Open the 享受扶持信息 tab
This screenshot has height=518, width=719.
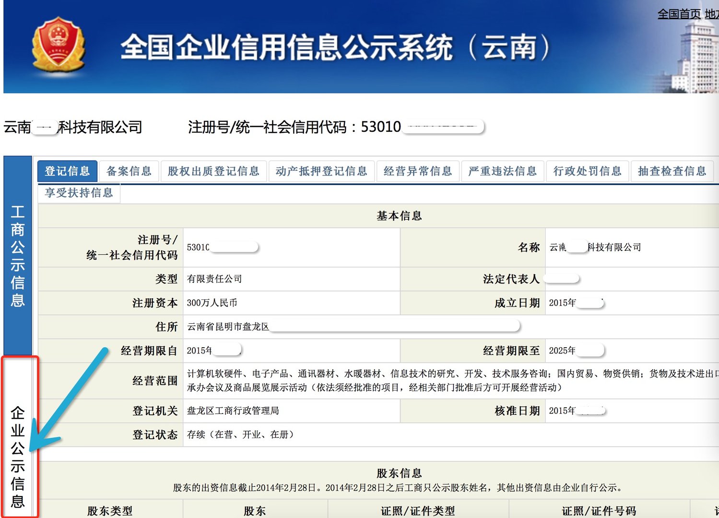pos(78,192)
